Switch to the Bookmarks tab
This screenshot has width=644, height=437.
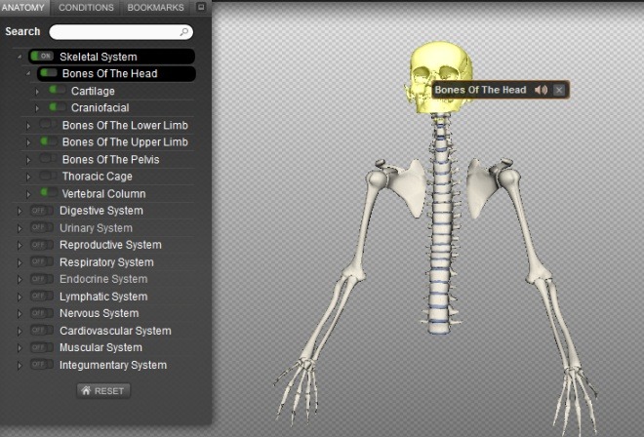pos(155,8)
